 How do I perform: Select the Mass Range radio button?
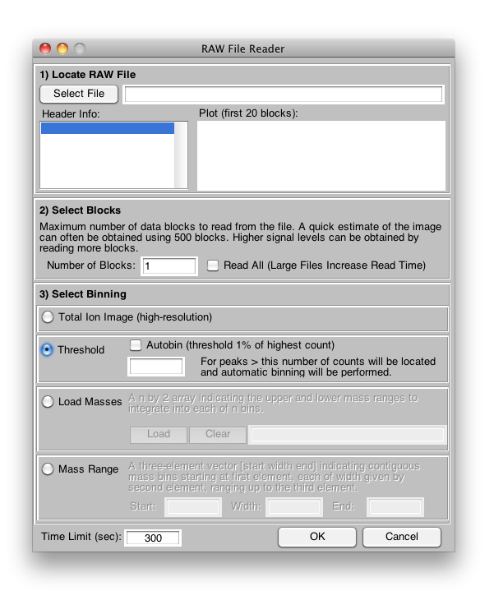click(48, 469)
